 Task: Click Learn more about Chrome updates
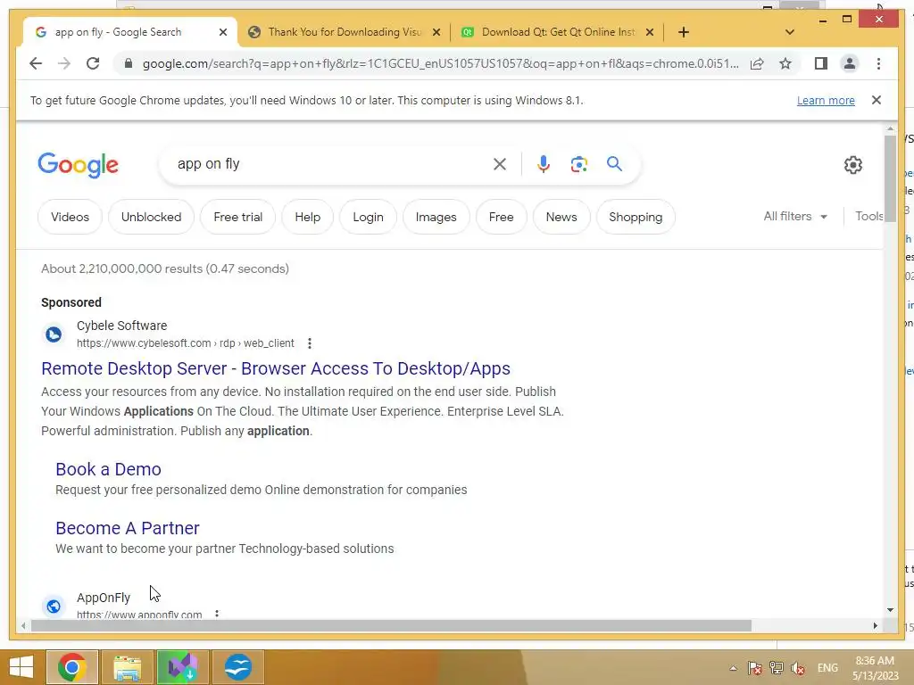(x=826, y=100)
